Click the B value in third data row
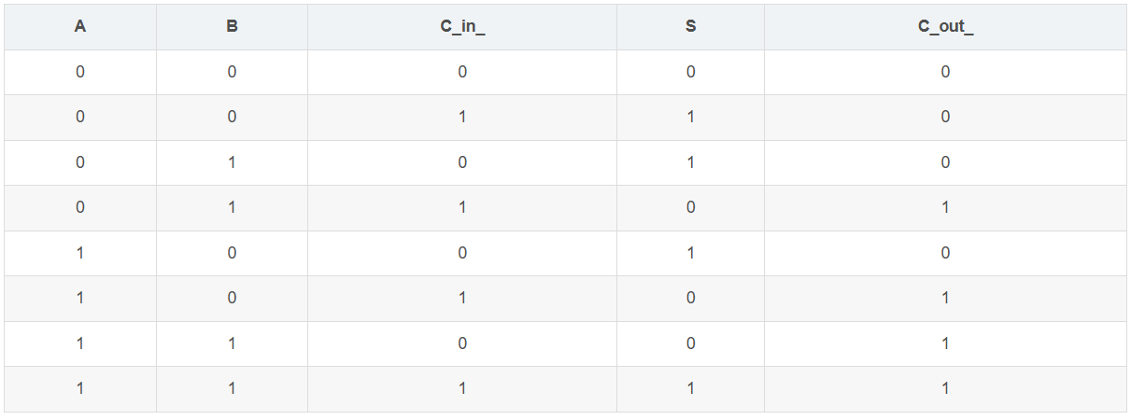The width and height of the screenshot is (1131, 420). 232,162
